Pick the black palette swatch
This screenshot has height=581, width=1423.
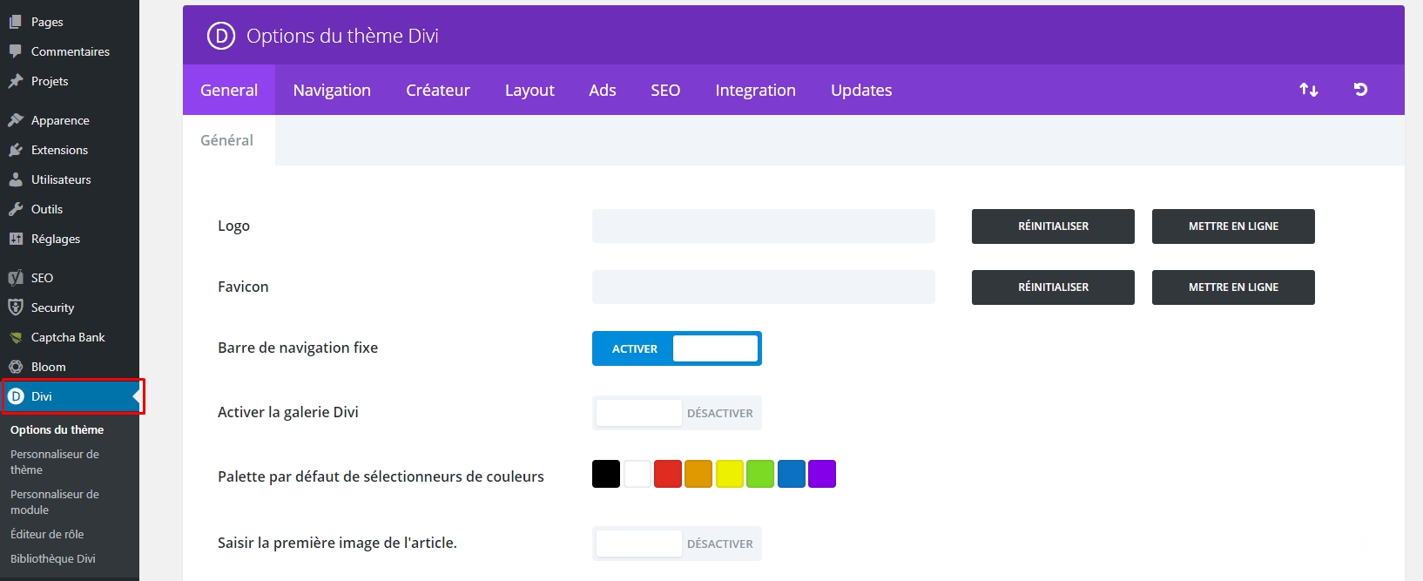coord(606,474)
